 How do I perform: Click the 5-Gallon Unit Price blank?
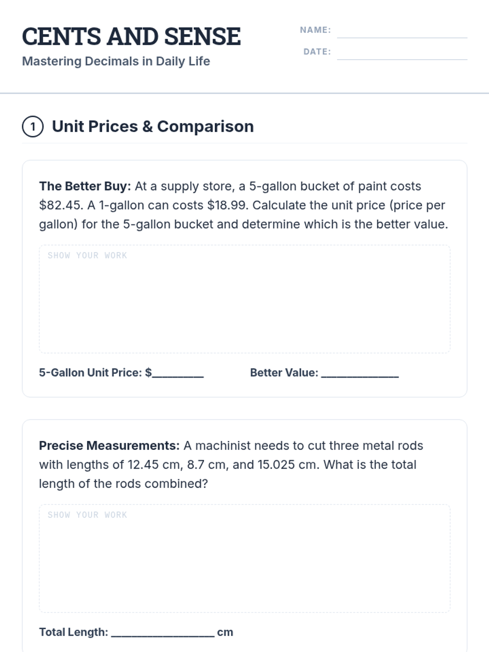pyautogui.click(x=178, y=373)
